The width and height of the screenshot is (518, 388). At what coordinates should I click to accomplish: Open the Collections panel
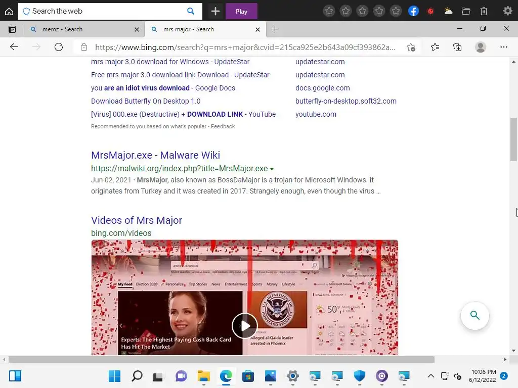(457, 47)
